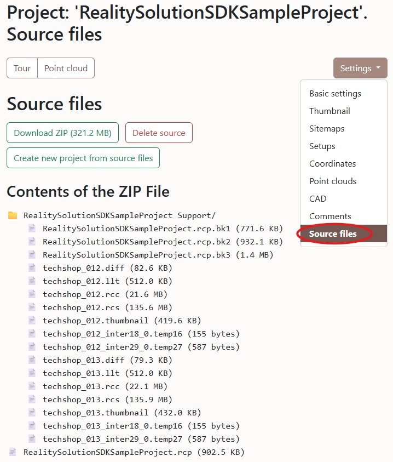This screenshot has height=462, width=393.
Task: Click the file icon beside techshop_012.rcs
Action: coord(32,307)
